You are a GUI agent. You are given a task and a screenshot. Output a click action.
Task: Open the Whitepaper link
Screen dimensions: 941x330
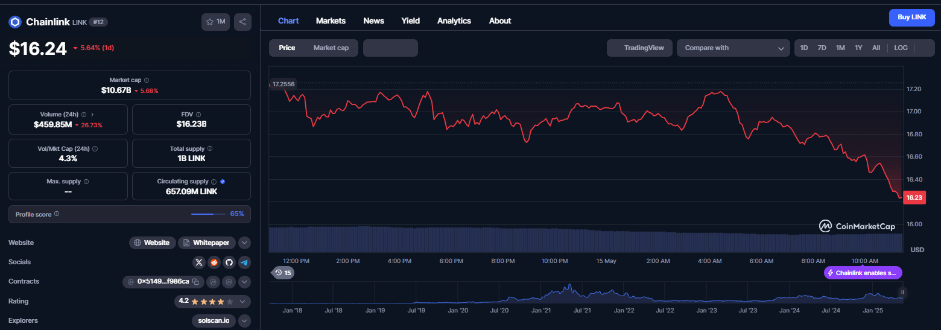coord(207,243)
